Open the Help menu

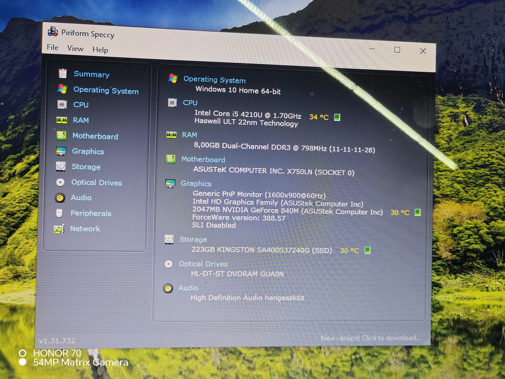pos(100,50)
